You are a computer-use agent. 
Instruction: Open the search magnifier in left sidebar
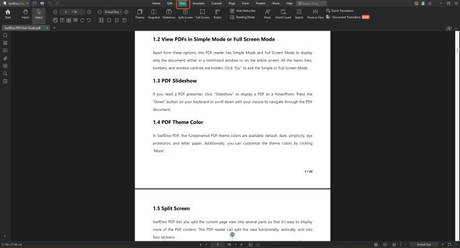click(5, 73)
